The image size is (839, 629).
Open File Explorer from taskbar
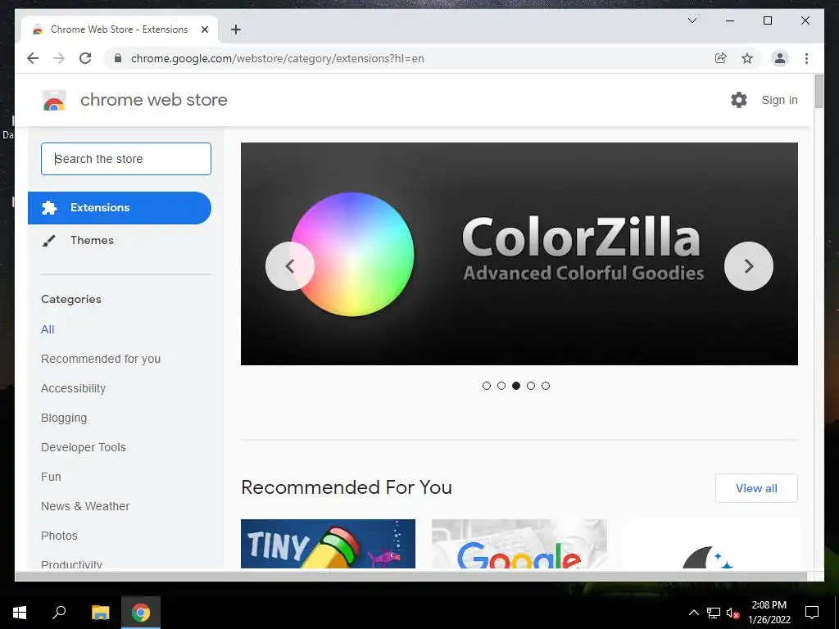[x=100, y=613]
